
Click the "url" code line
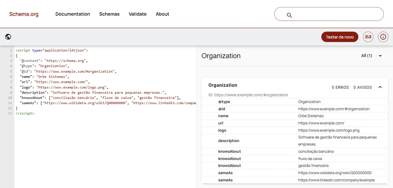pos(55,82)
